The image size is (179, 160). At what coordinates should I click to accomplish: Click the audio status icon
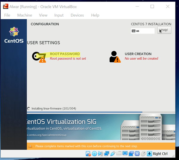101,153
